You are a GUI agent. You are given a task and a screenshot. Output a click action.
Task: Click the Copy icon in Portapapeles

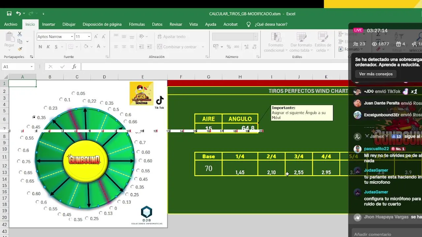20,41
